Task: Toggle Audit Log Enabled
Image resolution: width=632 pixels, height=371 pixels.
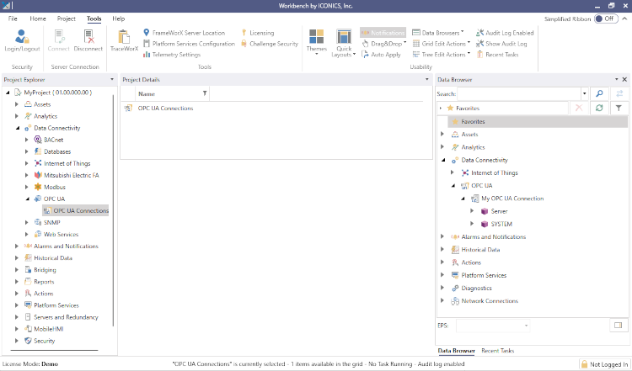Action: pos(505,33)
